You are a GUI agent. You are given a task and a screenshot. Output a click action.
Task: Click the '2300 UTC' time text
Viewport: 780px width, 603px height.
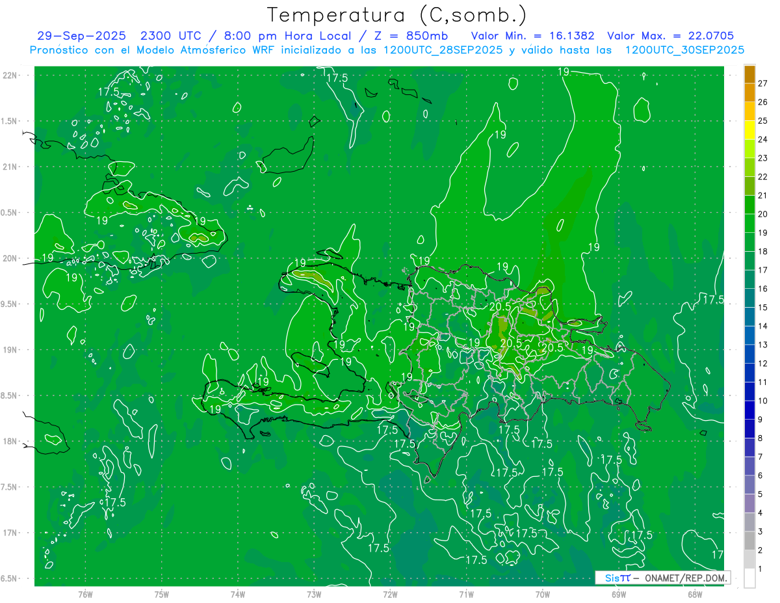170,36
